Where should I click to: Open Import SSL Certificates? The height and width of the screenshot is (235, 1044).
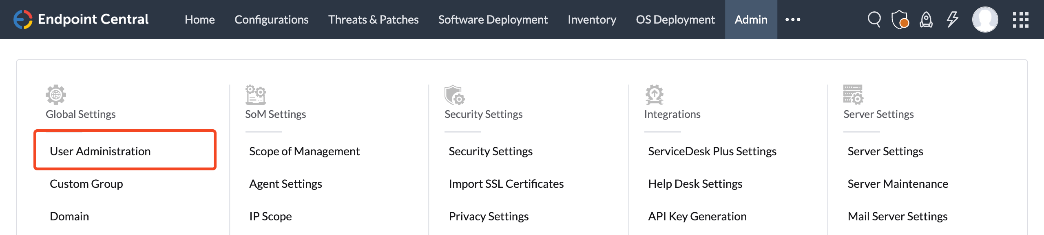(x=506, y=184)
